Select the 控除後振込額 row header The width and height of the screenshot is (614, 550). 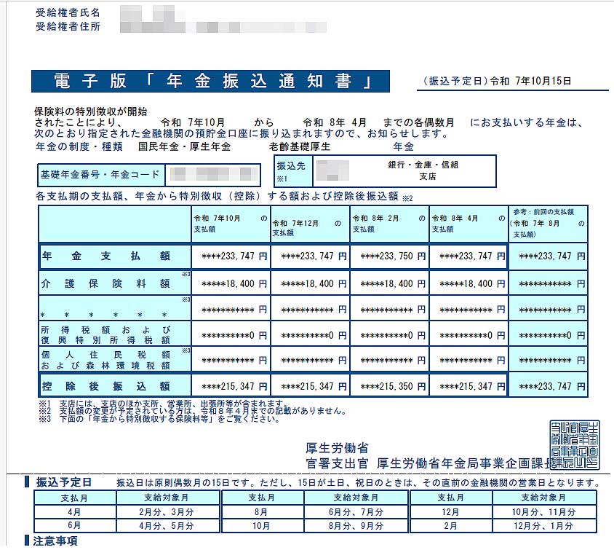[114, 385]
